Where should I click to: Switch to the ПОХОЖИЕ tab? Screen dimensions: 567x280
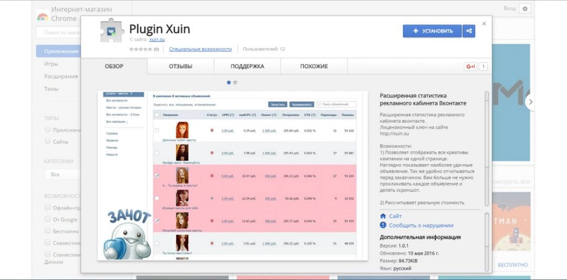314,67
